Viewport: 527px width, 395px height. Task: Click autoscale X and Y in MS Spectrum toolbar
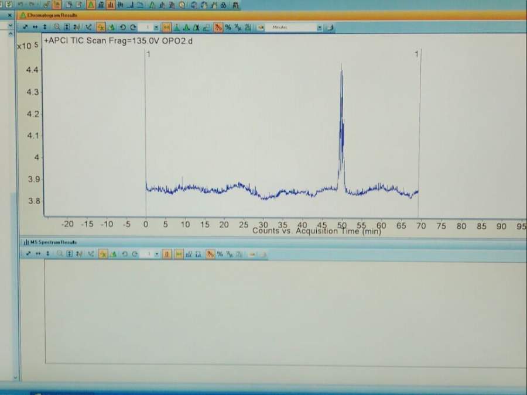coord(29,253)
